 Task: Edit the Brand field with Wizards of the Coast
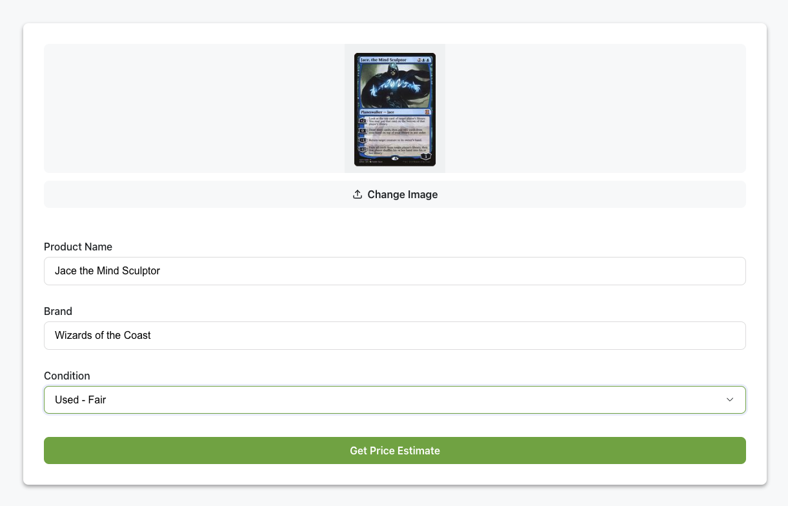(394, 336)
